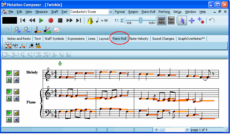The image size is (230, 135).
Task: Click the Zoom Out magnifier icon
Action: click(x=27, y=30)
